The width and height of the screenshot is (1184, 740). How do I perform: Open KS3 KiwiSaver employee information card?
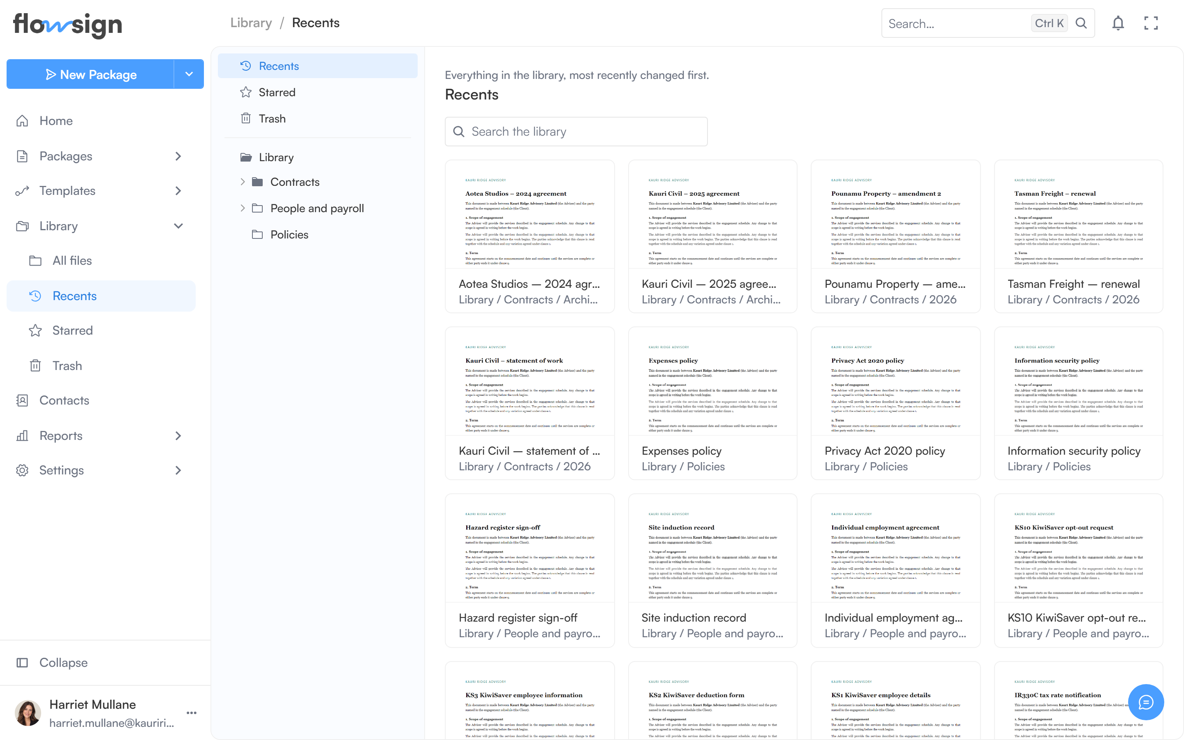530,701
